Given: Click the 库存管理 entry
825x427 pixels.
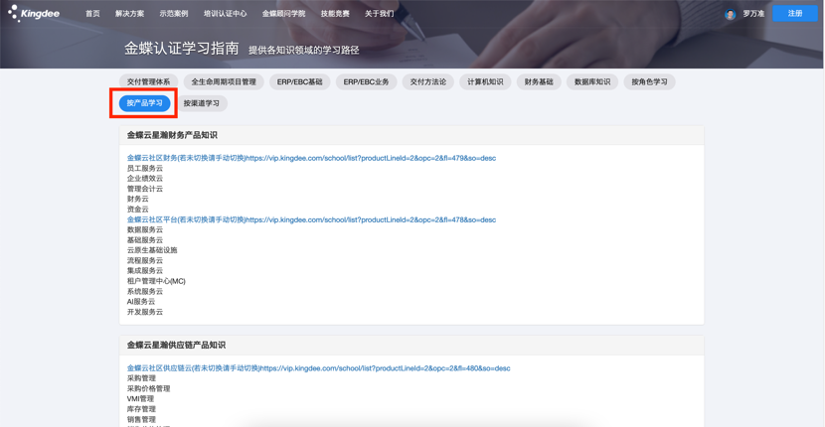Looking at the screenshot, I should pos(141,409).
